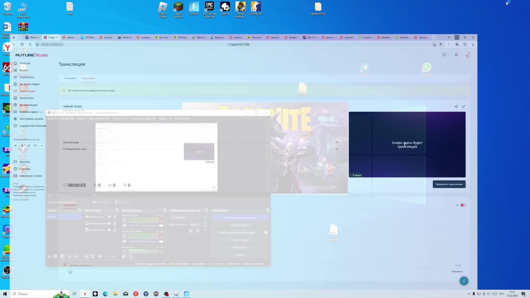Open RUTUBE notifications bell
The height and width of the screenshot is (298, 530).
click(456, 55)
